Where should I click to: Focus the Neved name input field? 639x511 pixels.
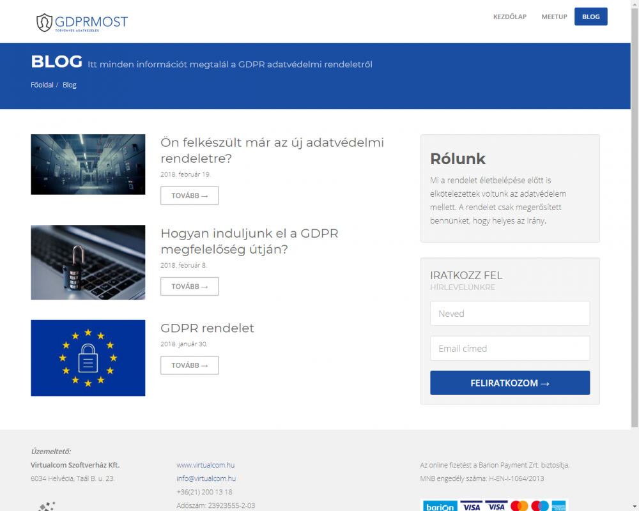click(509, 314)
